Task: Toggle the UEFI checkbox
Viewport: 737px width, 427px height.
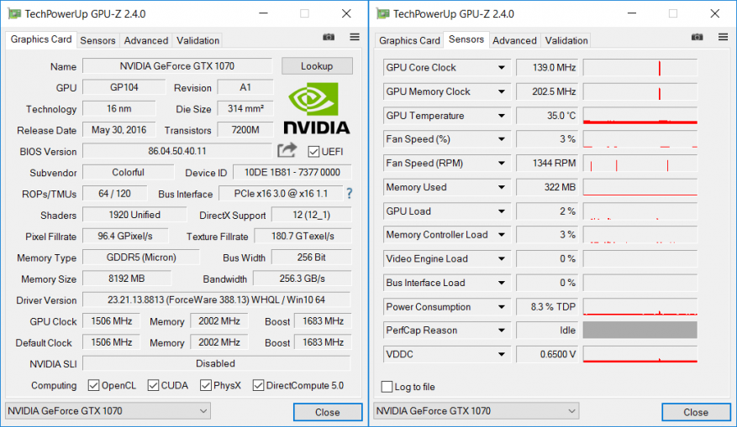Action: [x=314, y=152]
